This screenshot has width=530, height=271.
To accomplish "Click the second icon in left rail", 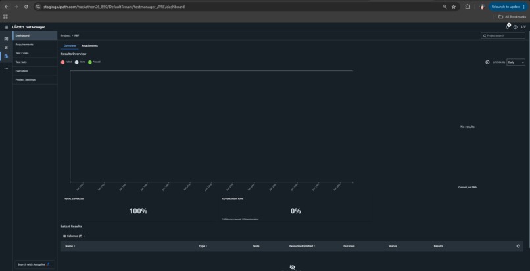I will point(6,47).
